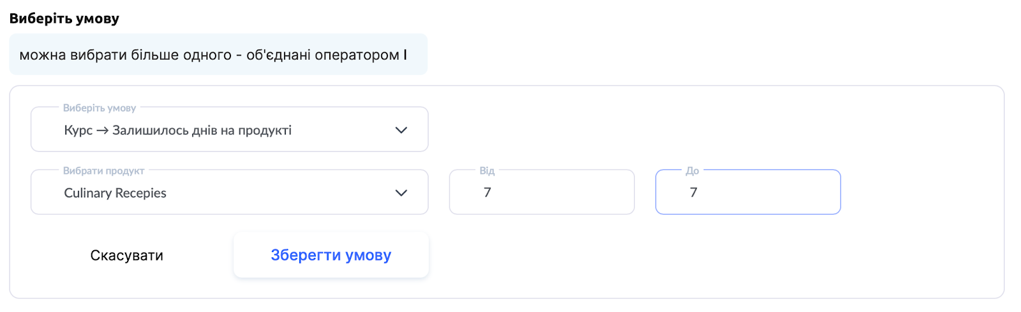Screen dimensions: 1021x312
Task: Select the 'Culinary Recepies' product value
Action: 116,193
